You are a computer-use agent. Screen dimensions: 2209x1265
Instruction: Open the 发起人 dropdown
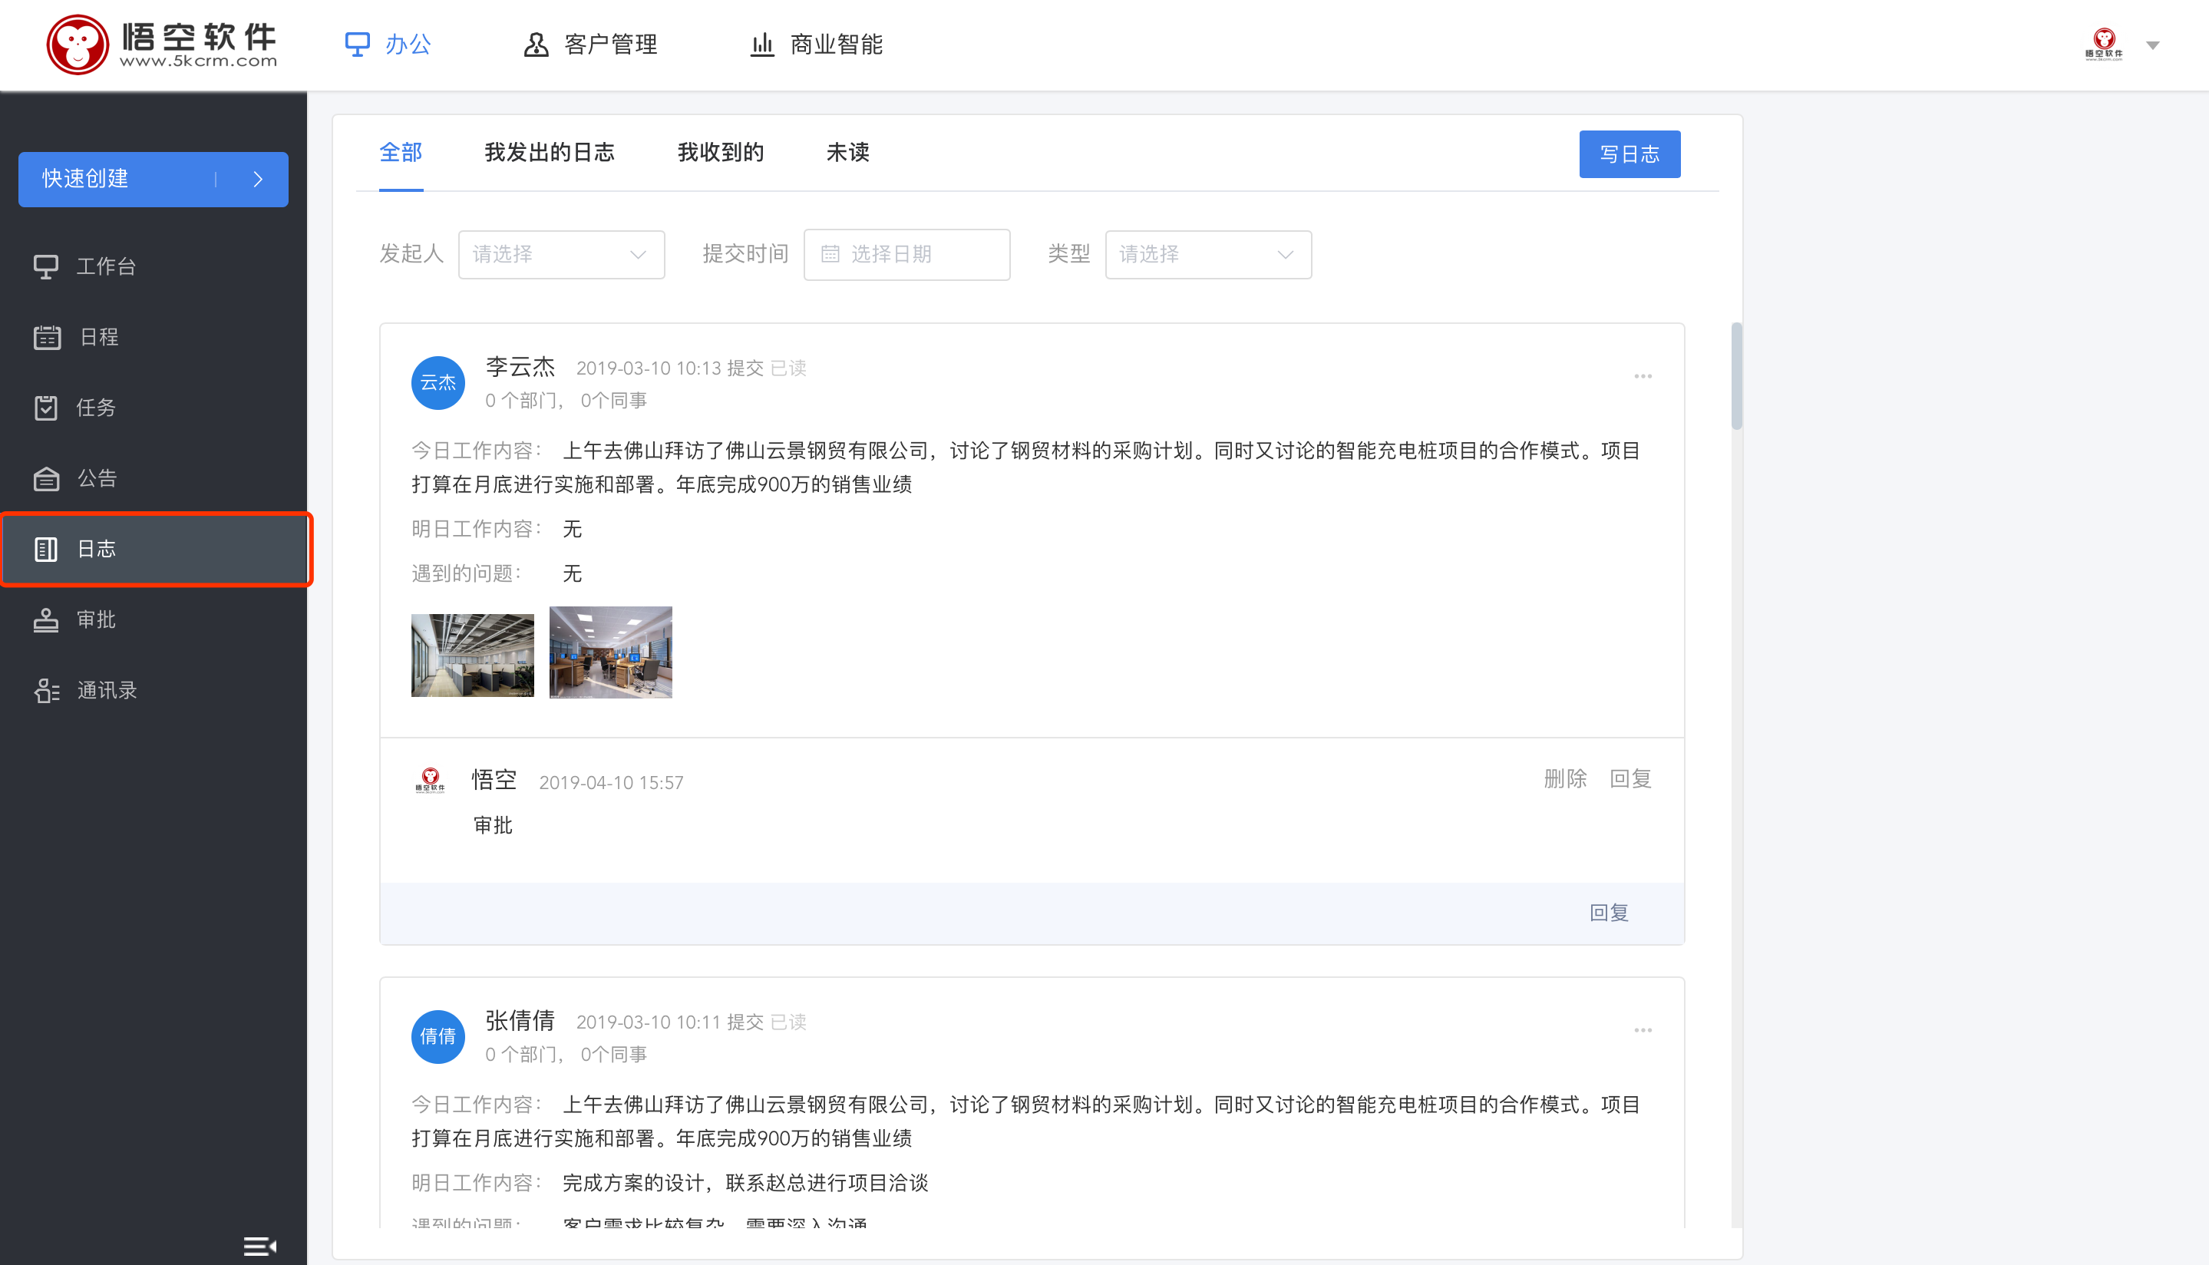561,255
